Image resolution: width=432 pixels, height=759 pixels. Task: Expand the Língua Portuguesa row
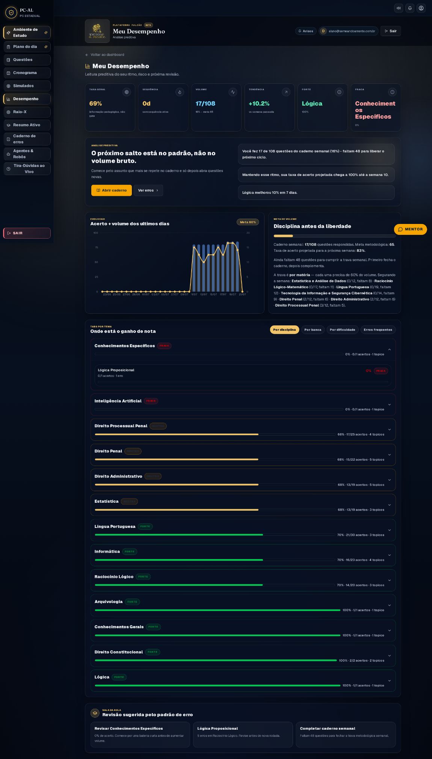click(243, 530)
